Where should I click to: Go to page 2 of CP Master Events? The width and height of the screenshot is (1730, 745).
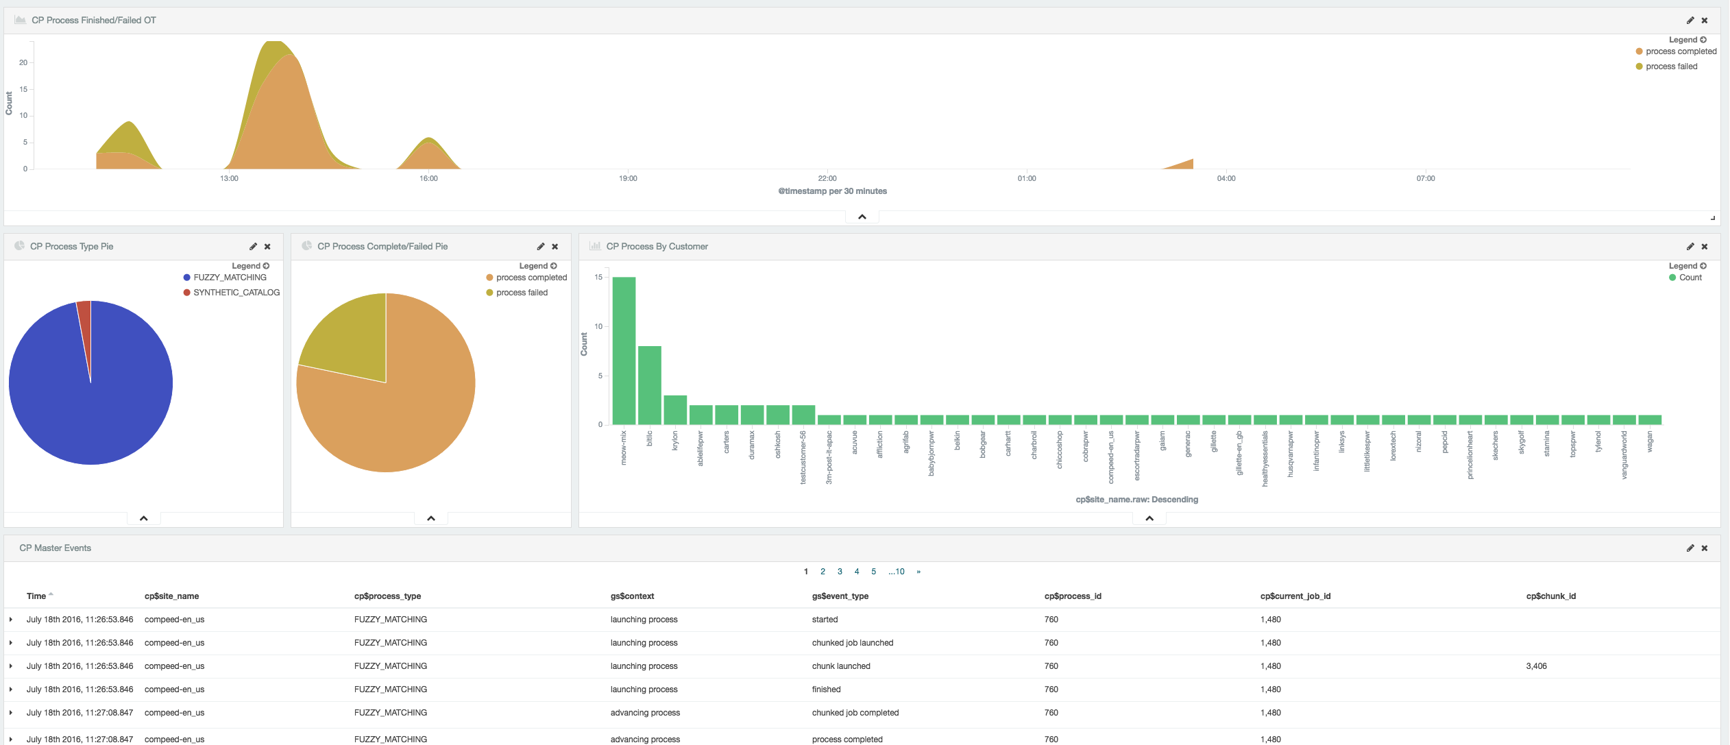tap(823, 572)
